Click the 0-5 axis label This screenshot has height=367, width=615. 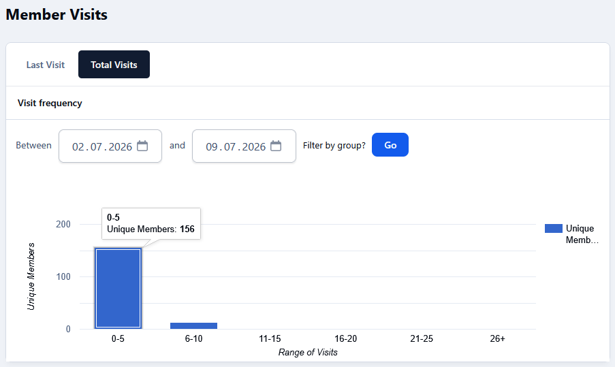tap(118, 338)
